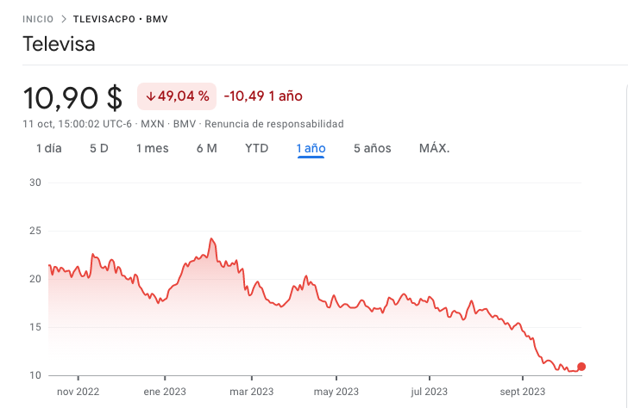Click the -10,49 1 año change text
Screen dimensions: 628x408
tap(263, 96)
